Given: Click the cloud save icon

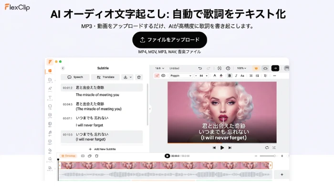Looking at the screenshot, I should (265, 68).
